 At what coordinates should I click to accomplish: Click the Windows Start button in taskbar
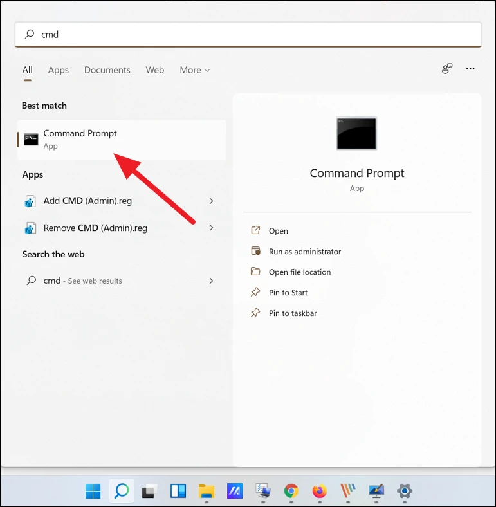pos(93,492)
